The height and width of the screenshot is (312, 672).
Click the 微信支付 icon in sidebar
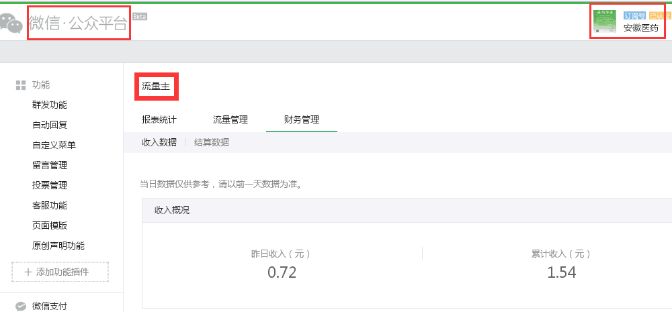[21, 306]
